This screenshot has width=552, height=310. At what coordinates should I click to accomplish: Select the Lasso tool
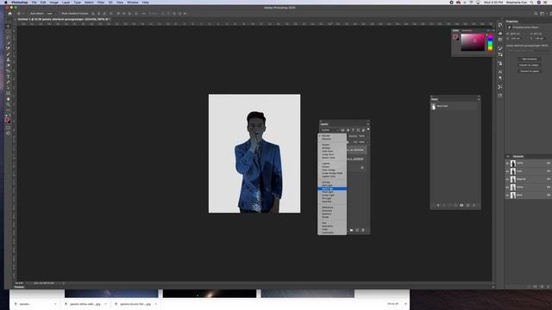[9, 37]
